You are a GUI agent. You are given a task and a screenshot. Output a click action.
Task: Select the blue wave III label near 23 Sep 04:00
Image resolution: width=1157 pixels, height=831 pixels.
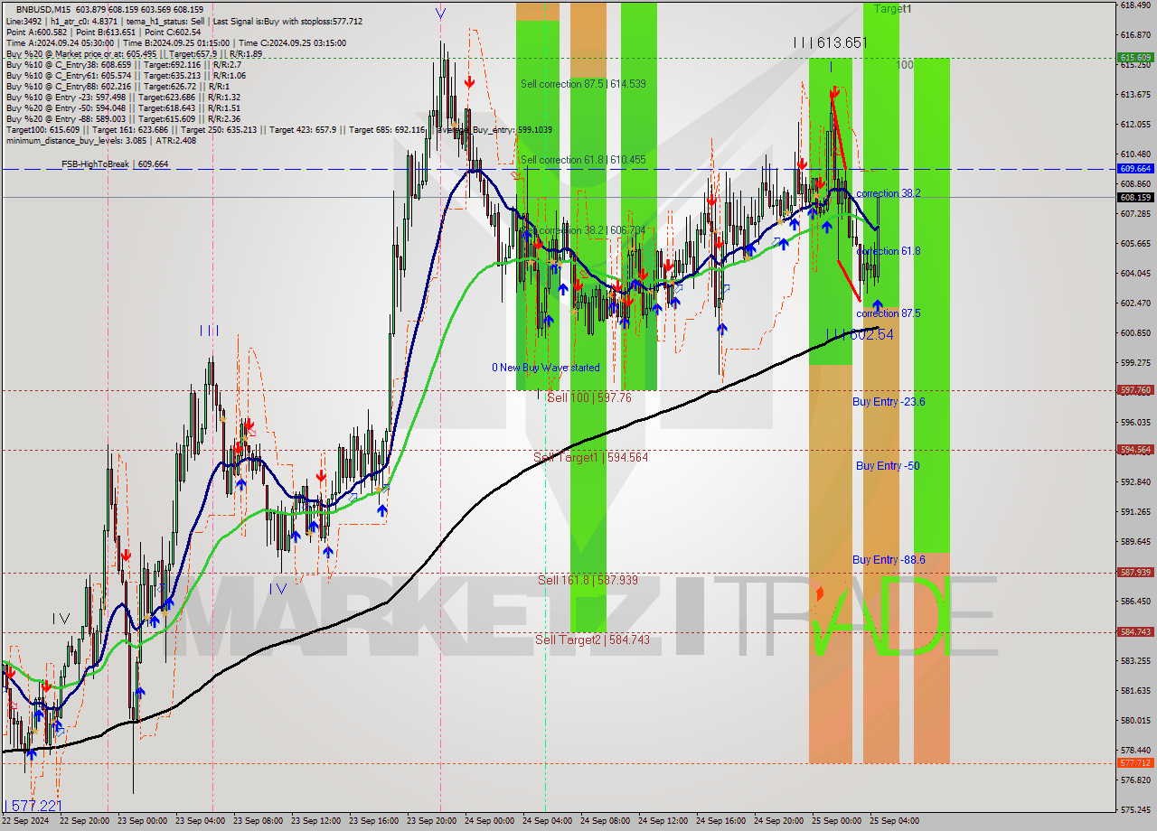click(x=209, y=331)
